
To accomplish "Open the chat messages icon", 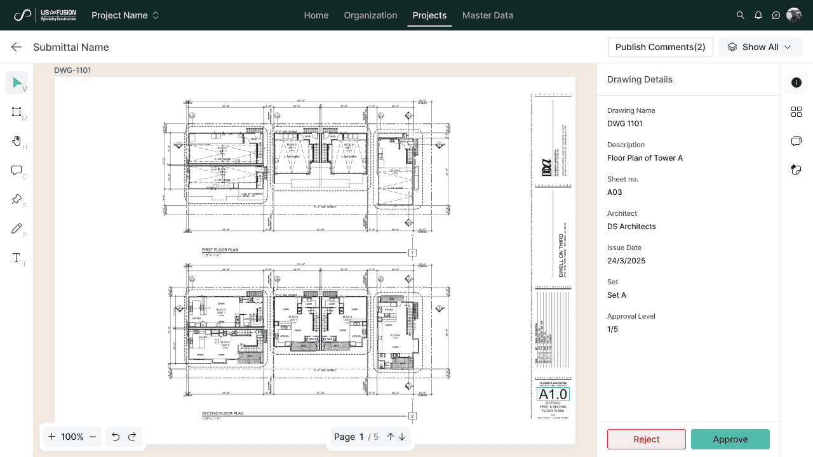I will pyautogui.click(x=776, y=15).
